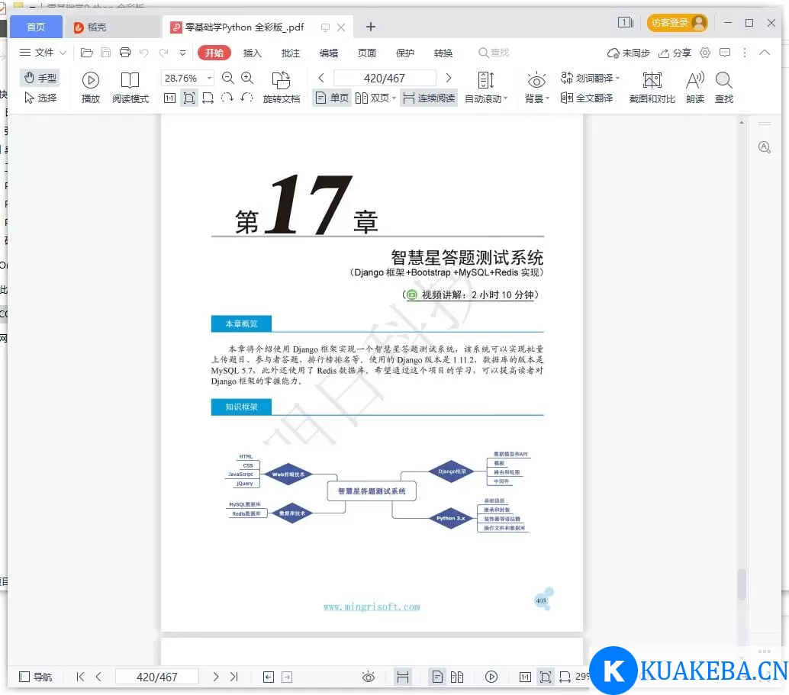Click the print icon in quick toolbar

tap(125, 53)
